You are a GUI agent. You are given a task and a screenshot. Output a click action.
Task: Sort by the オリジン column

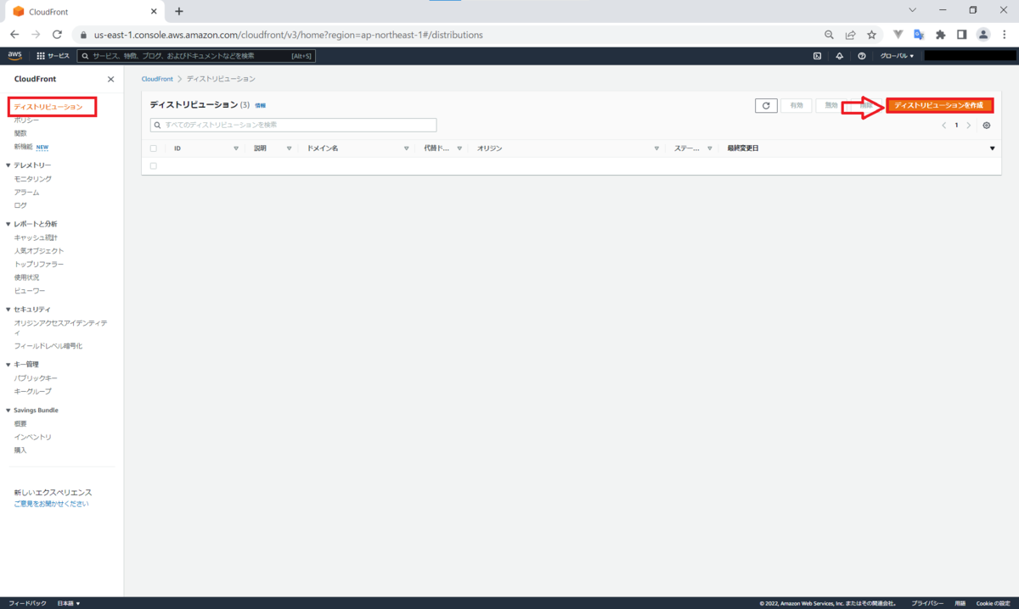coord(656,148)
